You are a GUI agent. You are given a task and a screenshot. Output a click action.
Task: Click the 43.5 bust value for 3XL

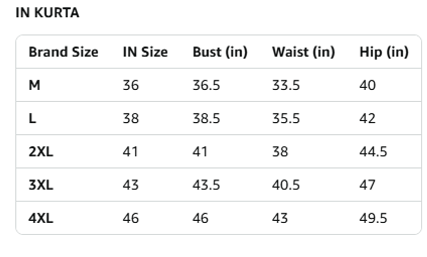pos(206,185)
